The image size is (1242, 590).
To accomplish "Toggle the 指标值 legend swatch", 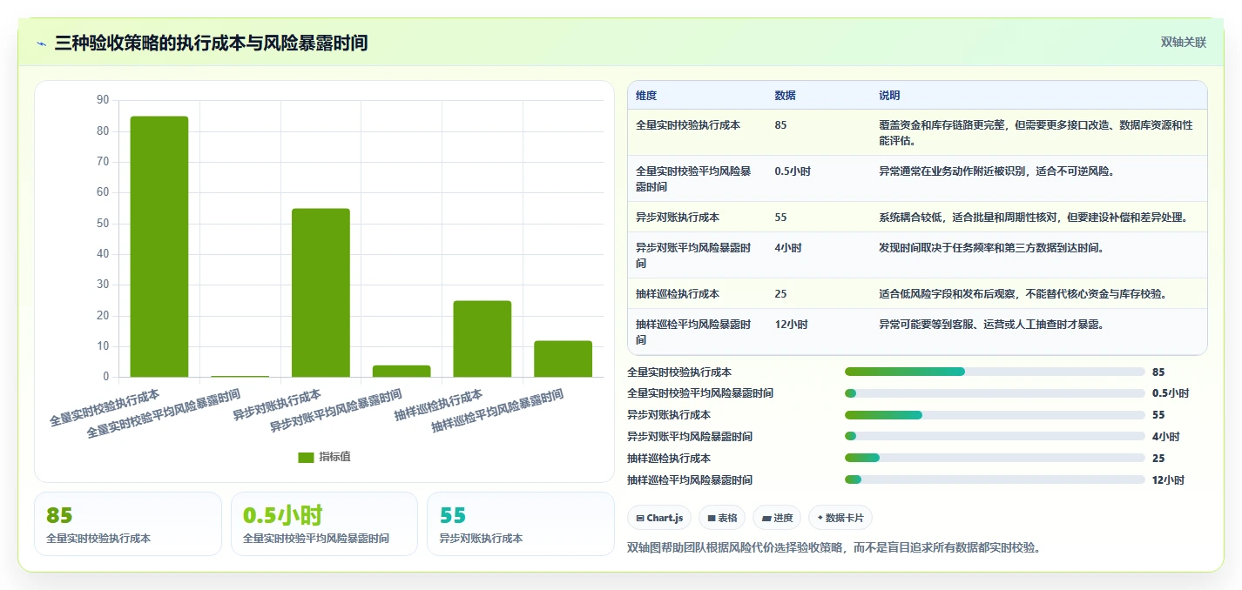I will point(306,458).
